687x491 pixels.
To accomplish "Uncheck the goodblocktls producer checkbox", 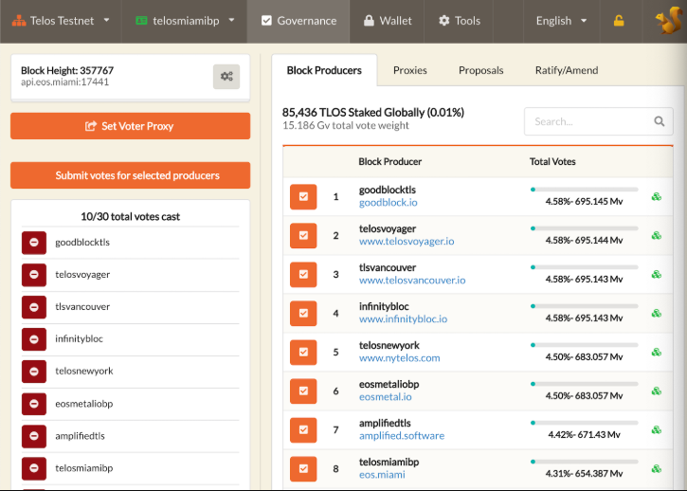I will [303, 196].
